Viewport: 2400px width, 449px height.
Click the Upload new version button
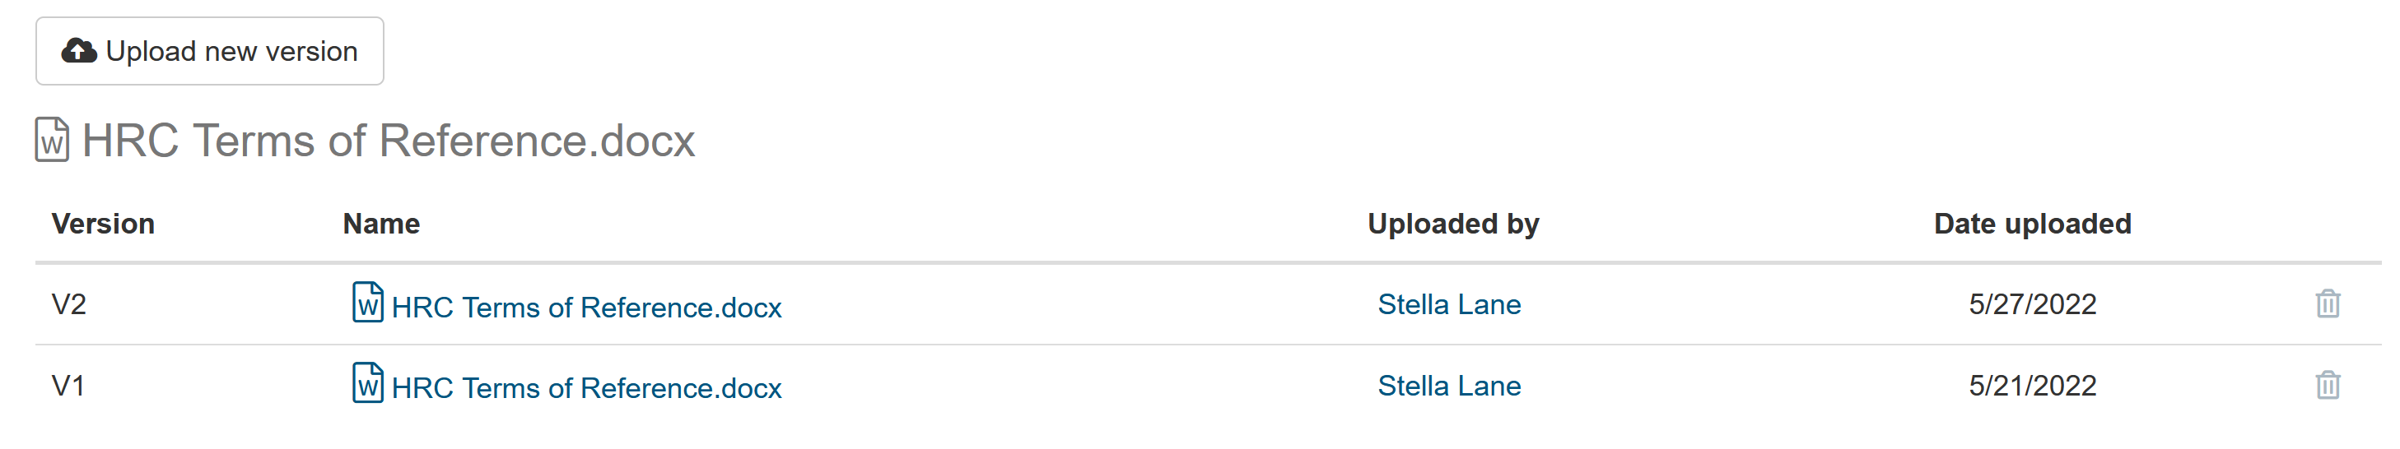point(210,51)
